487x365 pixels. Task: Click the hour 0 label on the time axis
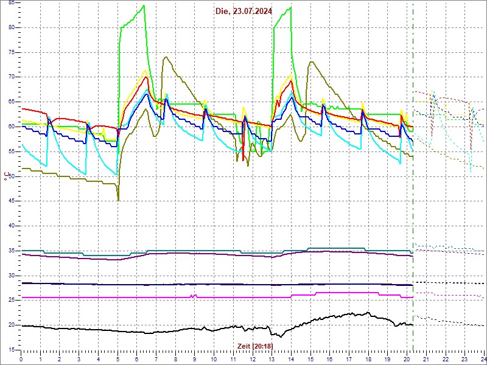[21, 359]
